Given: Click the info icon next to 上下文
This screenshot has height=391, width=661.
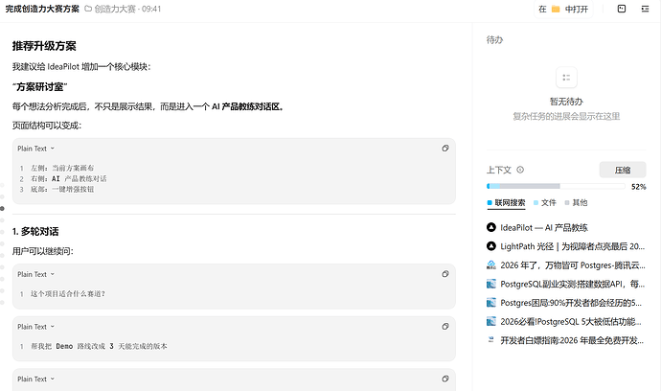Looking at the screenshot, I should pos(520,170).
